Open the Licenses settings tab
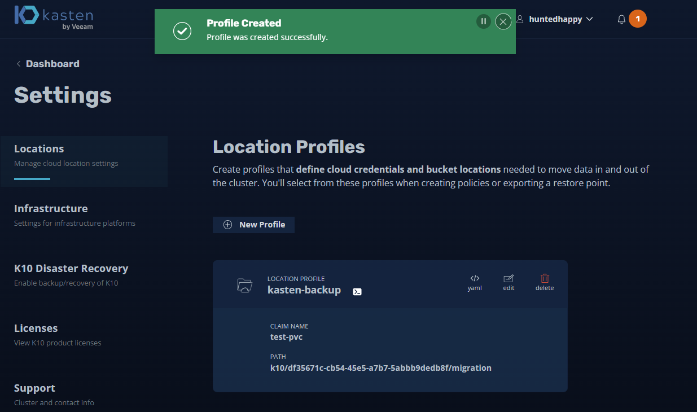The height and width of the screenshot is (412, 697). coord(58,335)
